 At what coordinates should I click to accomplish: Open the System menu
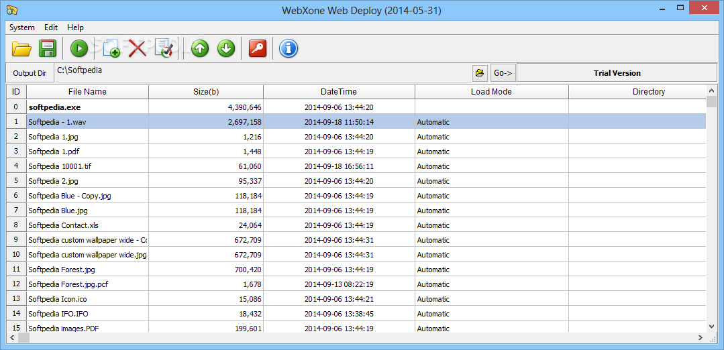pyautogui.click(x=21, y=27)
